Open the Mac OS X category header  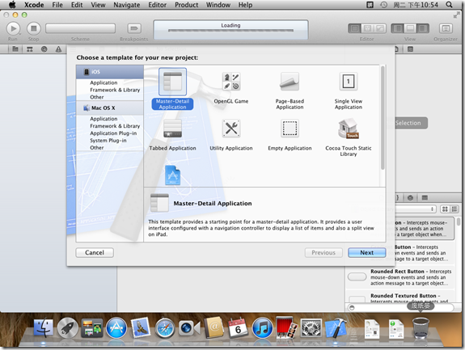click(x=110, y=108)
